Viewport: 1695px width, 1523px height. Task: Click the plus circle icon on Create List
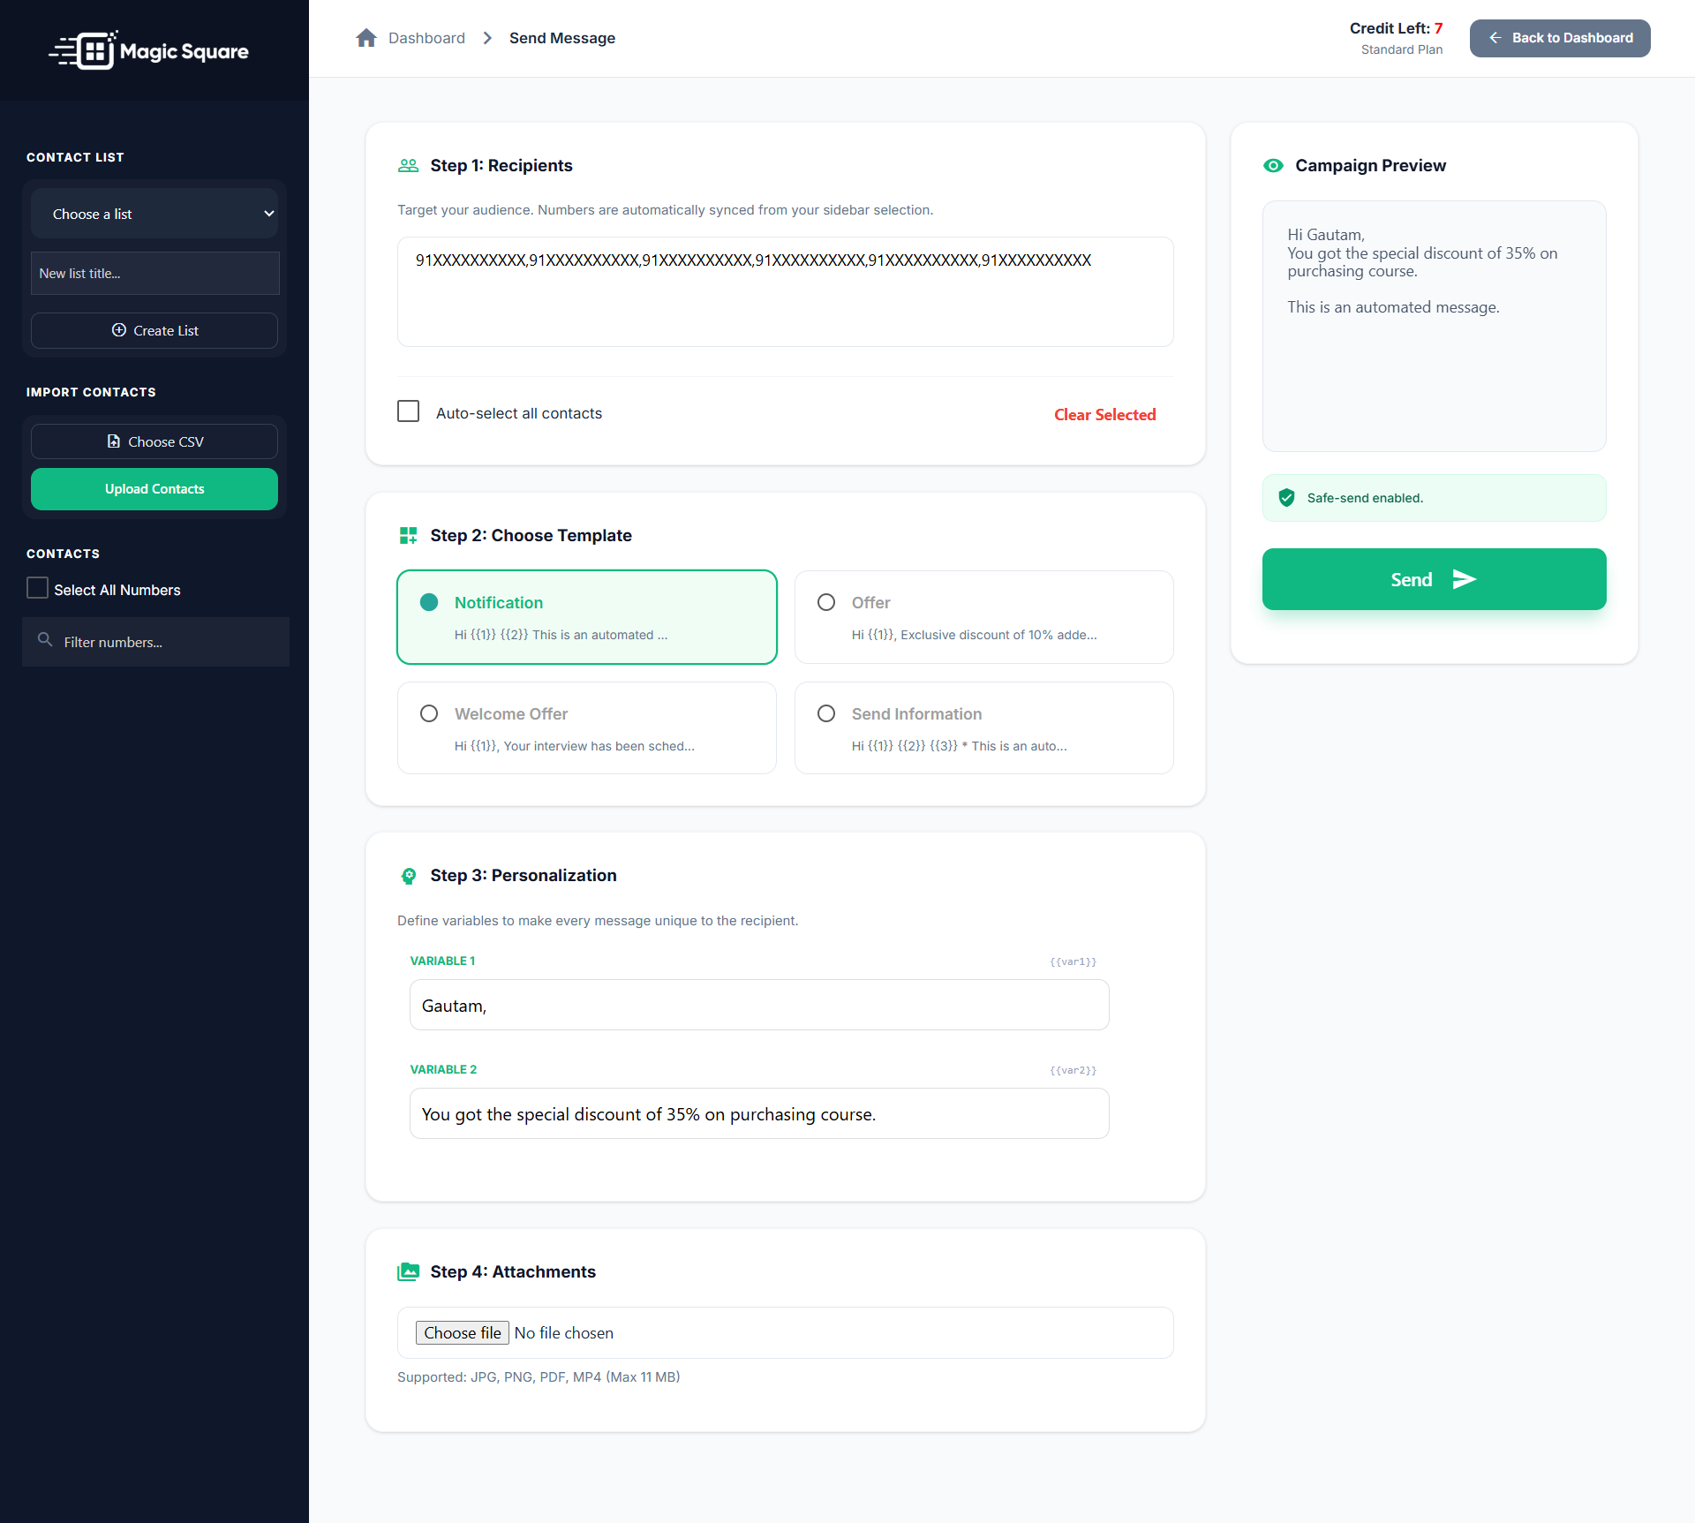tap(119, 330)
